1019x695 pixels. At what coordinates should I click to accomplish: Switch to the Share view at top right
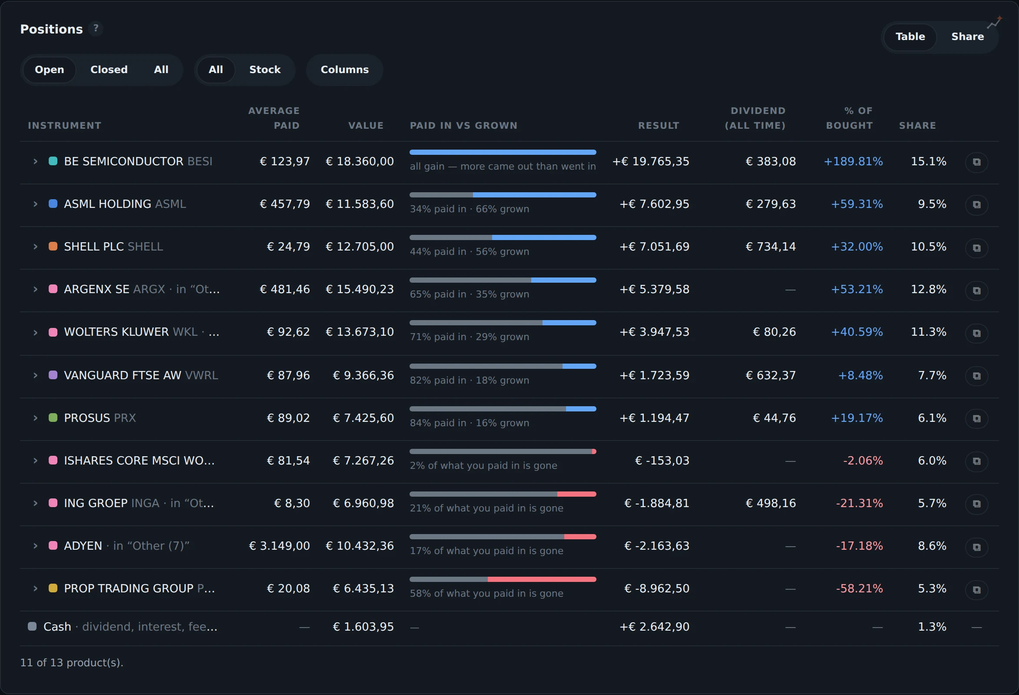[967, 37]
